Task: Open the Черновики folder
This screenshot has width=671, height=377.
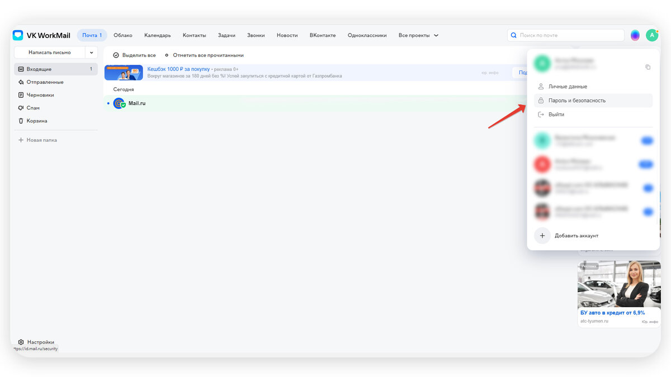Action: (x=56, y=95)
